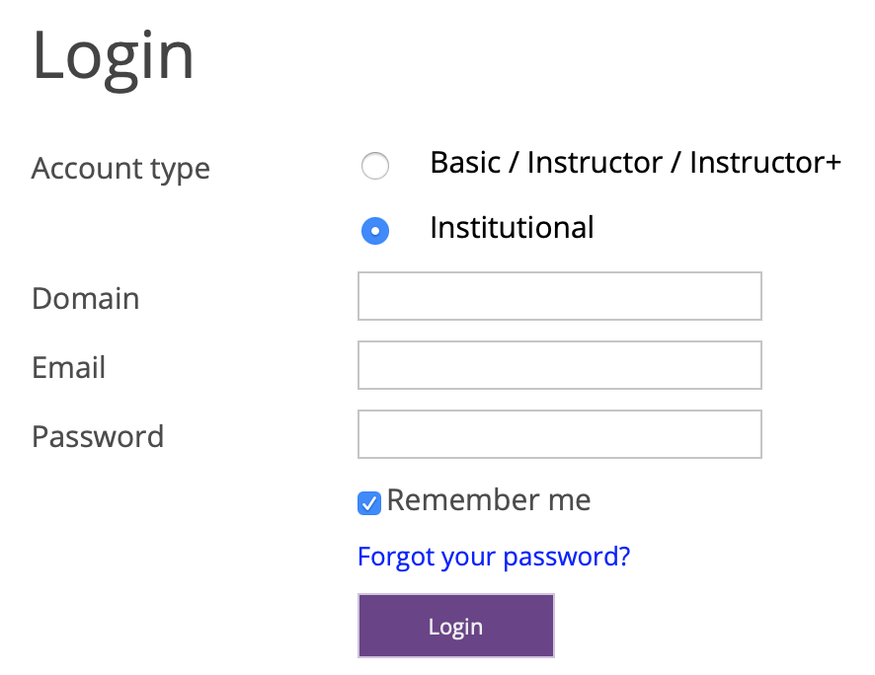Disable Remember me by unchecking its box
This screenshot has width=875, height=675.
pyautogui.click(x=368, y=504)
